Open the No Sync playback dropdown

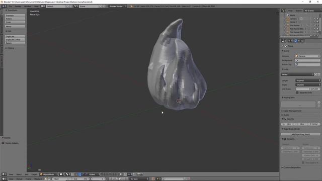[139, 179]
